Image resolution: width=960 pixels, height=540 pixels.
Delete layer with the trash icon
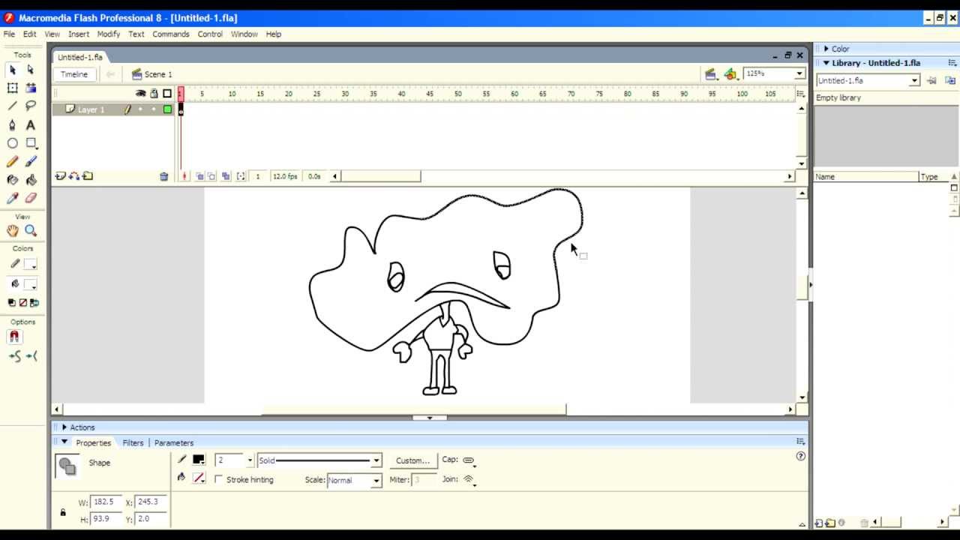pyautogui.click(x=163, y=176)
